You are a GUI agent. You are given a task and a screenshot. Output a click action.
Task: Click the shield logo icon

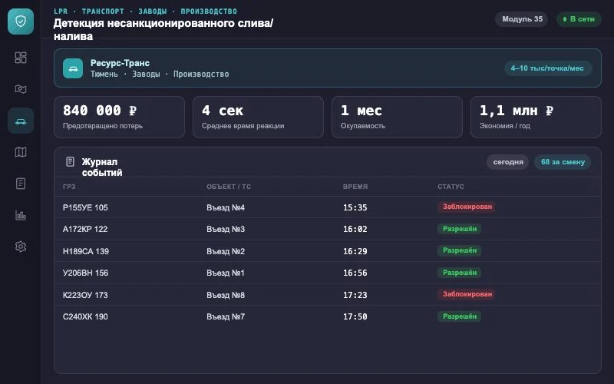[21, 22]
